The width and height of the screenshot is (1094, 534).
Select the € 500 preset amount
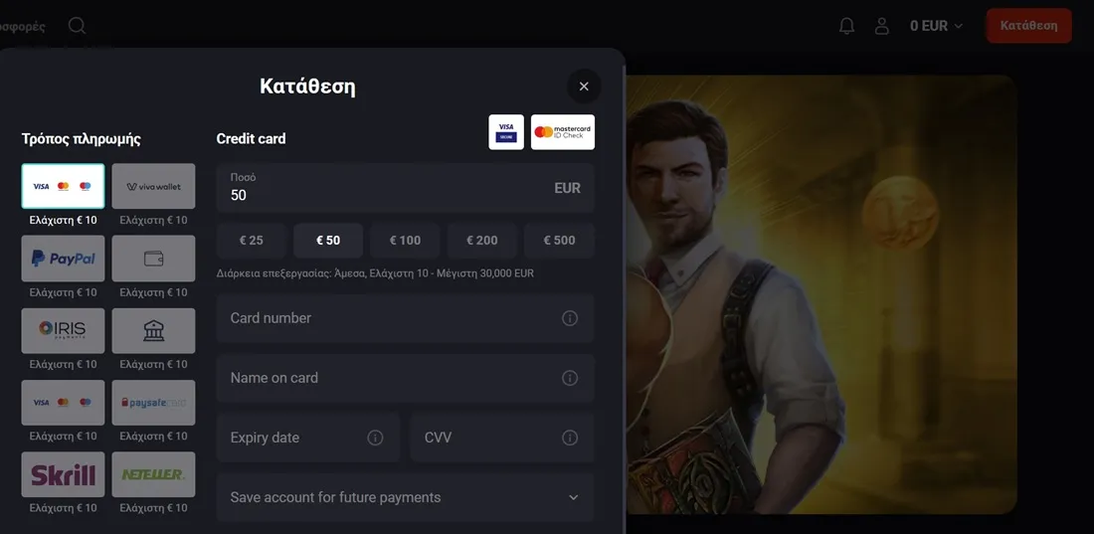coord(559,240)
